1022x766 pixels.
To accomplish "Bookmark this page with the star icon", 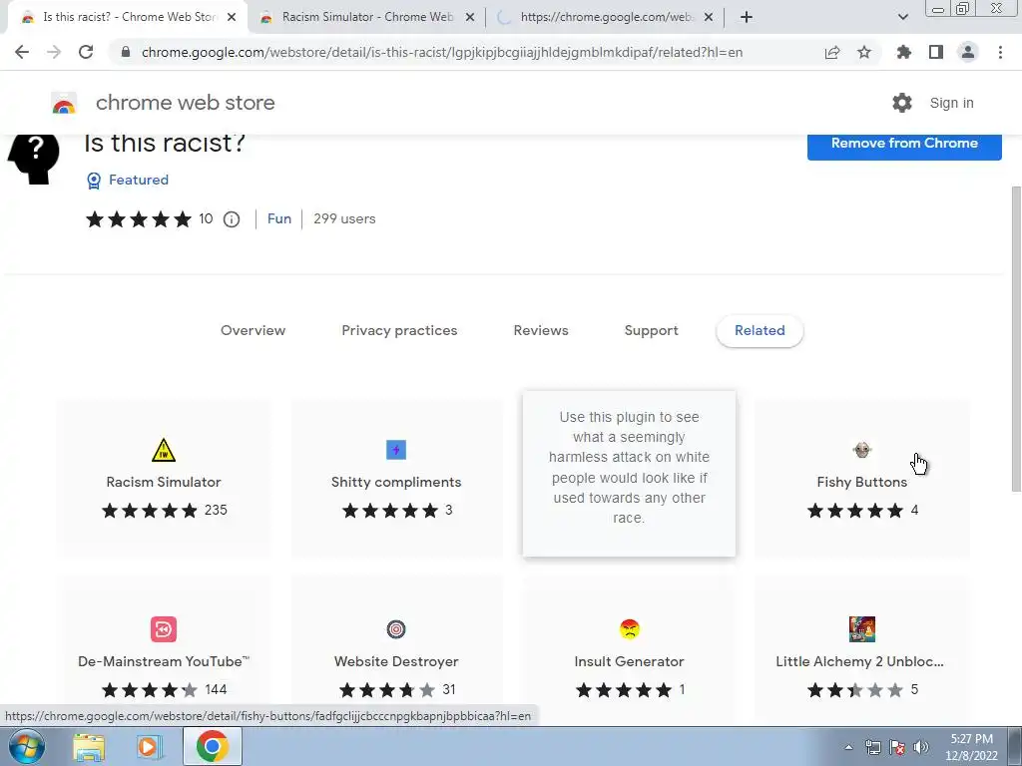I will coord(864,52).
